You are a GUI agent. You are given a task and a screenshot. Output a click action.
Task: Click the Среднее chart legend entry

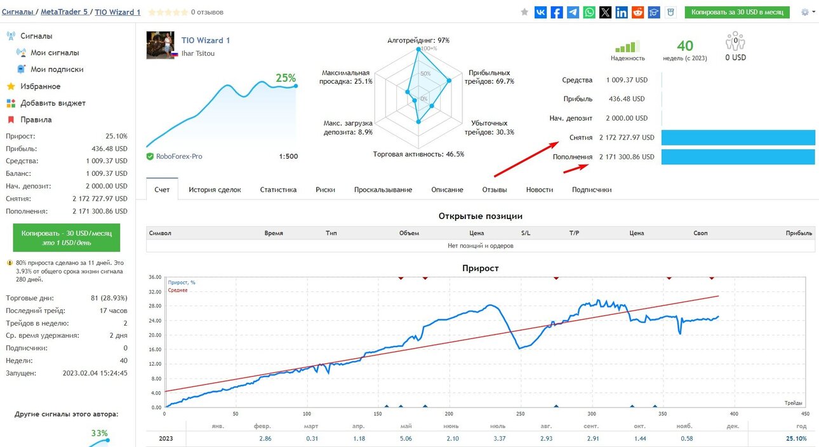click(178, 290)
